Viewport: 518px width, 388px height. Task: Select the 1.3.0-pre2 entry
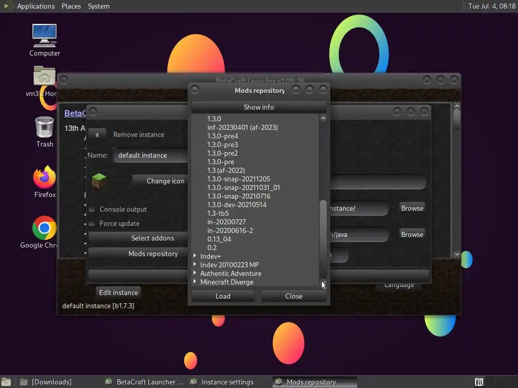point(223,153)
